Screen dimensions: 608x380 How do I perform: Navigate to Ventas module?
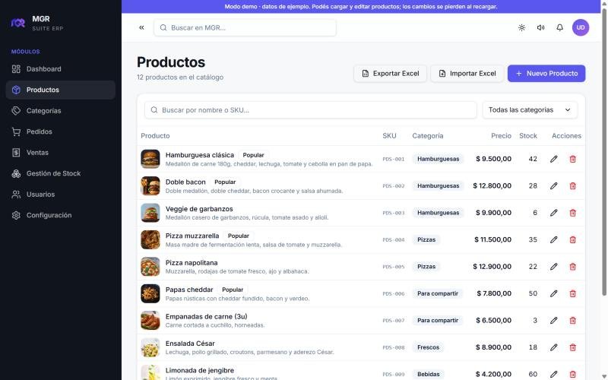pos(61,153)
